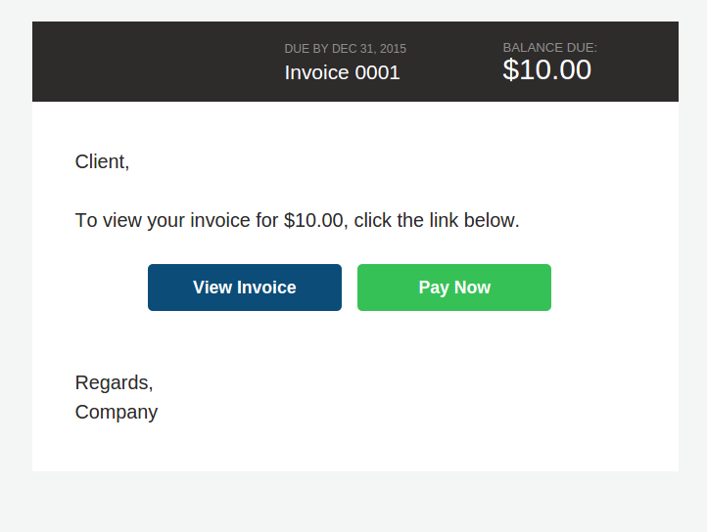Select the Regards, closing text
The width and height of the screenshot is (707, 532).
click(x=114, y=383)
